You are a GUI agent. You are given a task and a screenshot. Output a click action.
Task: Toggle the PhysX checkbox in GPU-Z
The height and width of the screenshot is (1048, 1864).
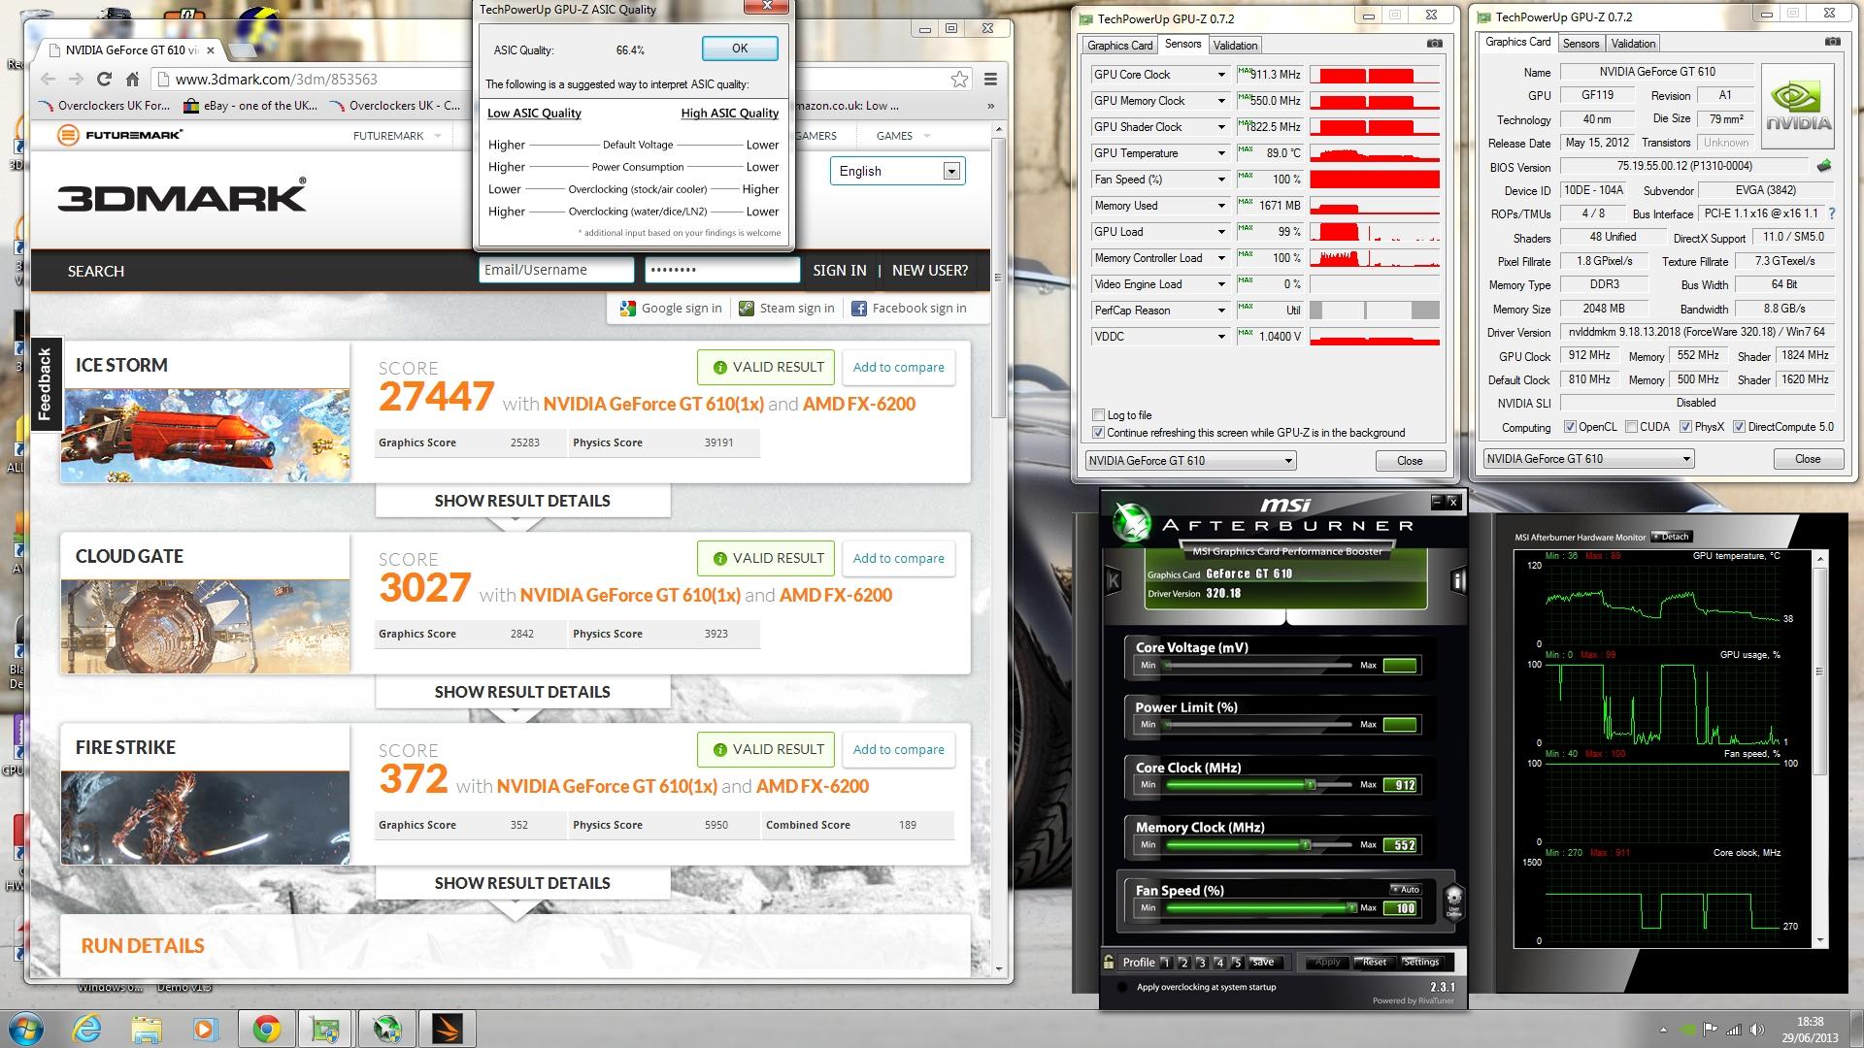click(x=1686, y=427)
